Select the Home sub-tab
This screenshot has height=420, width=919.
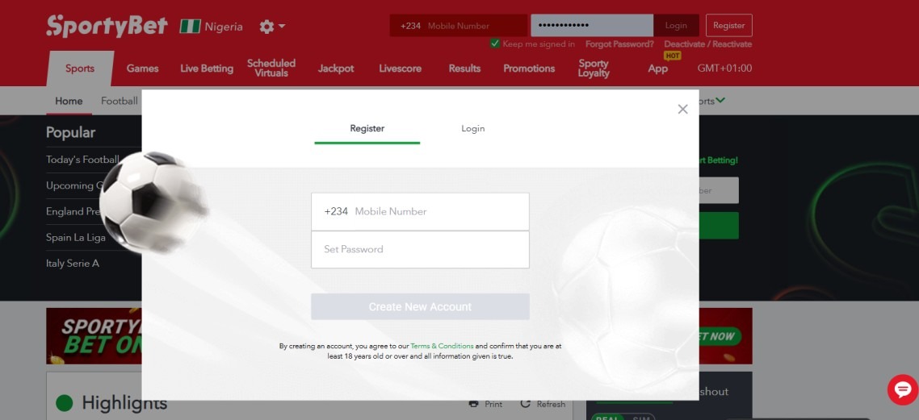pos(69,102)
